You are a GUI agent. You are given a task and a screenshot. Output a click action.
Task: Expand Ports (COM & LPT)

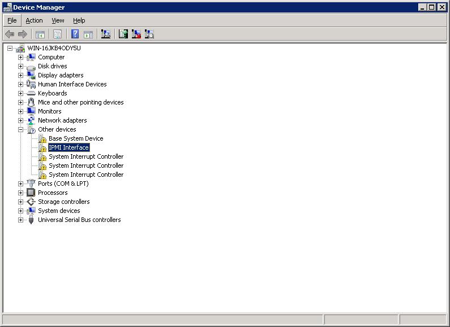tap(21, 184)
